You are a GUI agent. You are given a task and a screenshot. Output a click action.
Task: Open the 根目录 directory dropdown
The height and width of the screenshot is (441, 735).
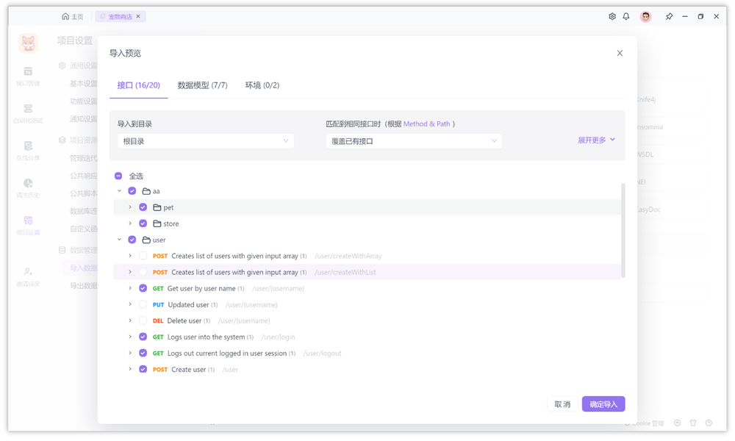tap(206, 140)
